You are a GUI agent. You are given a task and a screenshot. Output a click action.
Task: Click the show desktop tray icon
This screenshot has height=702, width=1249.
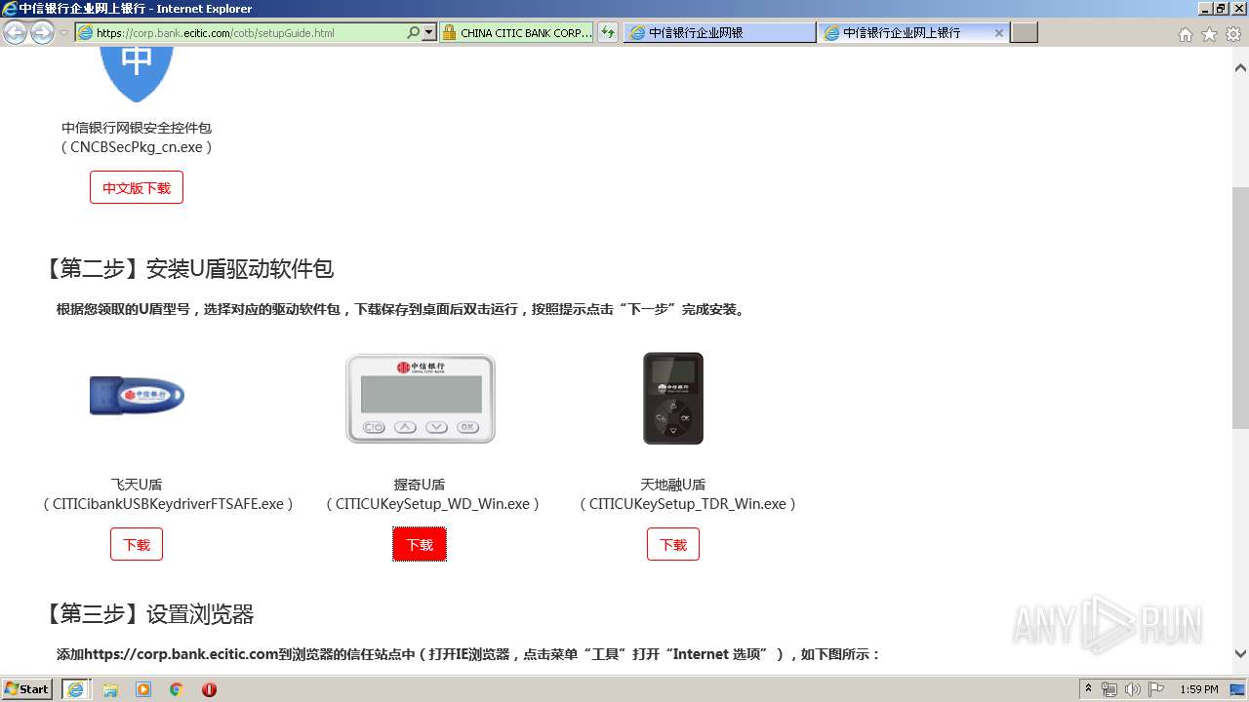(x=1237, y=689)
